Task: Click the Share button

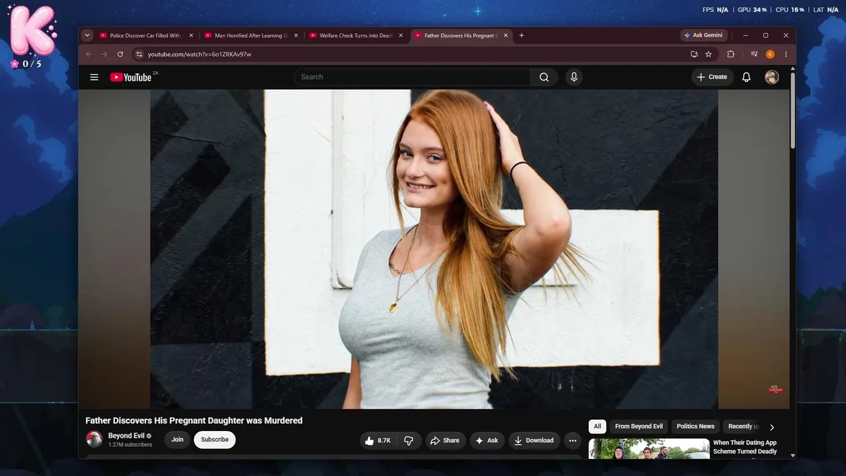Action: pos(445,440)
